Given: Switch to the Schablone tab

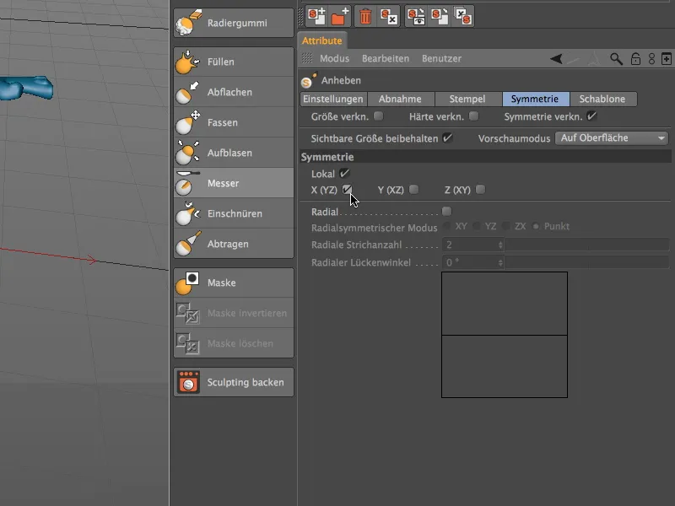Looking at the screenshot, I should pyautogui.click(x=602, y=99).
